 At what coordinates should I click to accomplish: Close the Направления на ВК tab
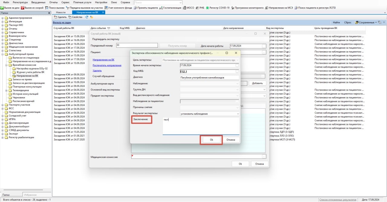click(x=103, y=12)
